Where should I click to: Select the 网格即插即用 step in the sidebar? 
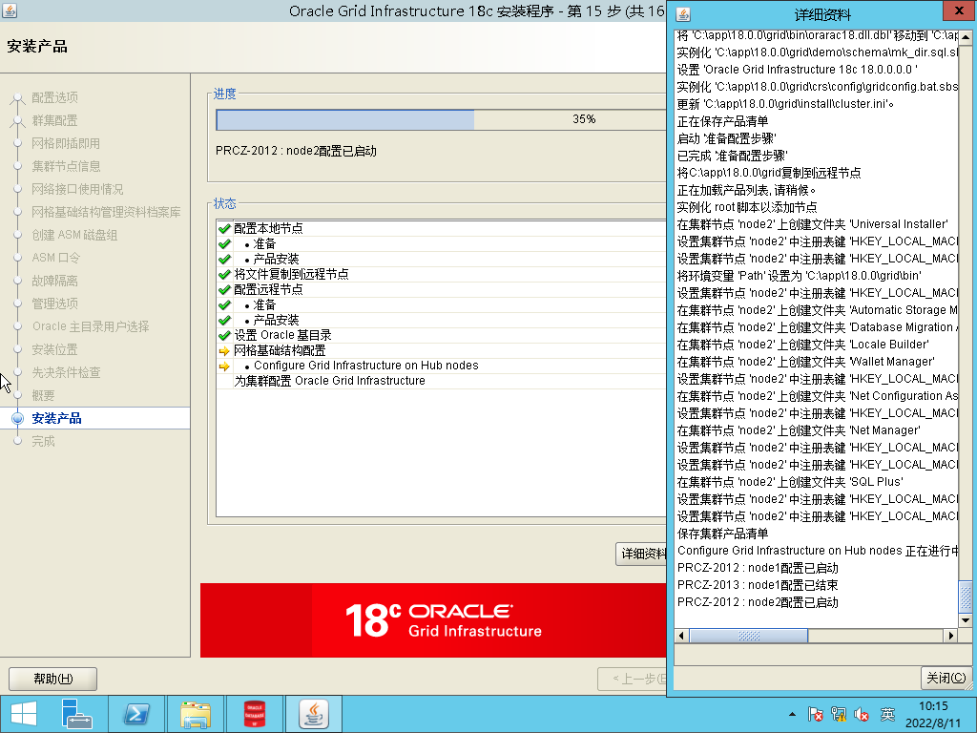[66, 144]
